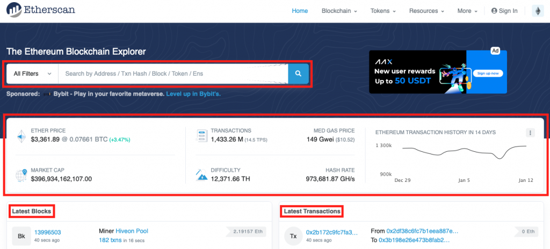Click the Ether Price ethereum icon
The width and height of the screenshot is (550, 249).
[21, 136]
